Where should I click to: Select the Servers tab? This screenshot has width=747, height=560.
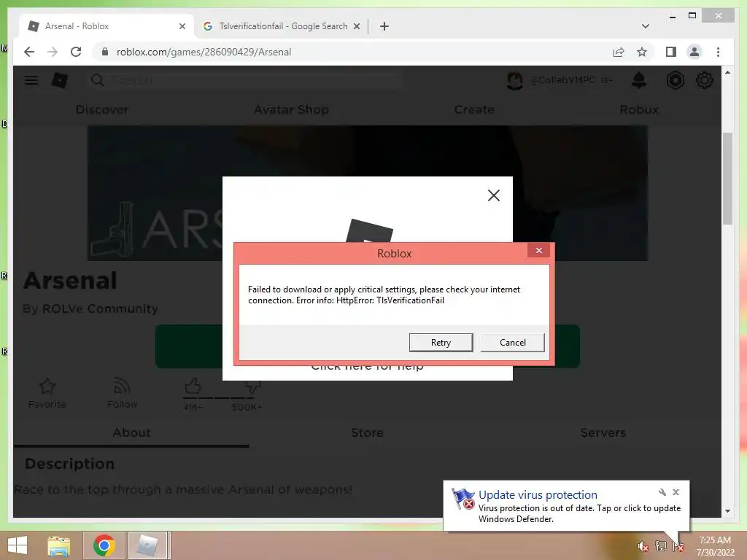click(603, 432)
